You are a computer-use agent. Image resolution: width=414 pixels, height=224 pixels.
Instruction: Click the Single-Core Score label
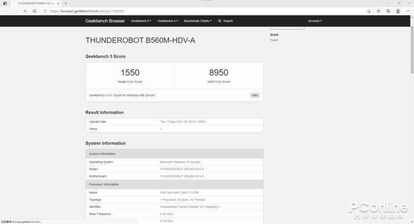[130, 82]
